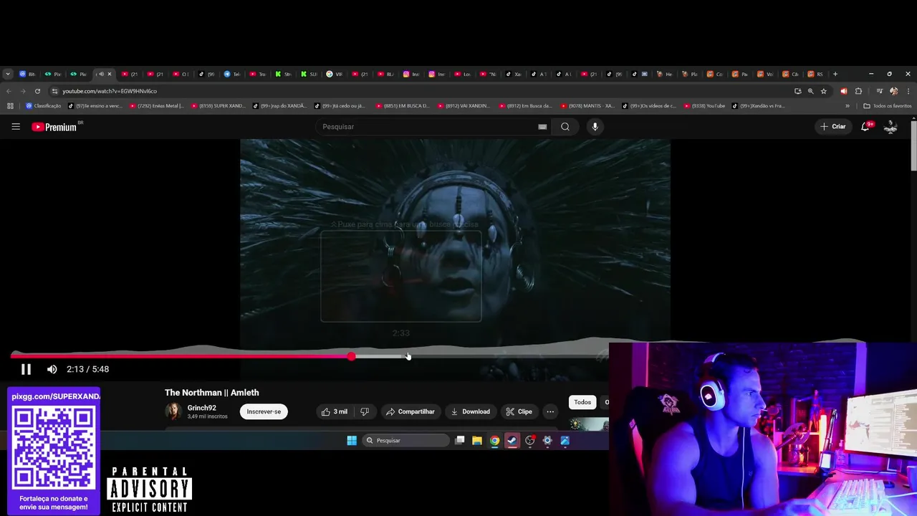Click the red muted-speaker extension icon
Screen dimensions: 917x516
pos(843,91)
